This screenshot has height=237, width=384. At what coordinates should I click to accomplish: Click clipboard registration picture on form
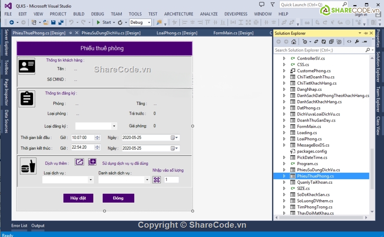coord(27,99)
